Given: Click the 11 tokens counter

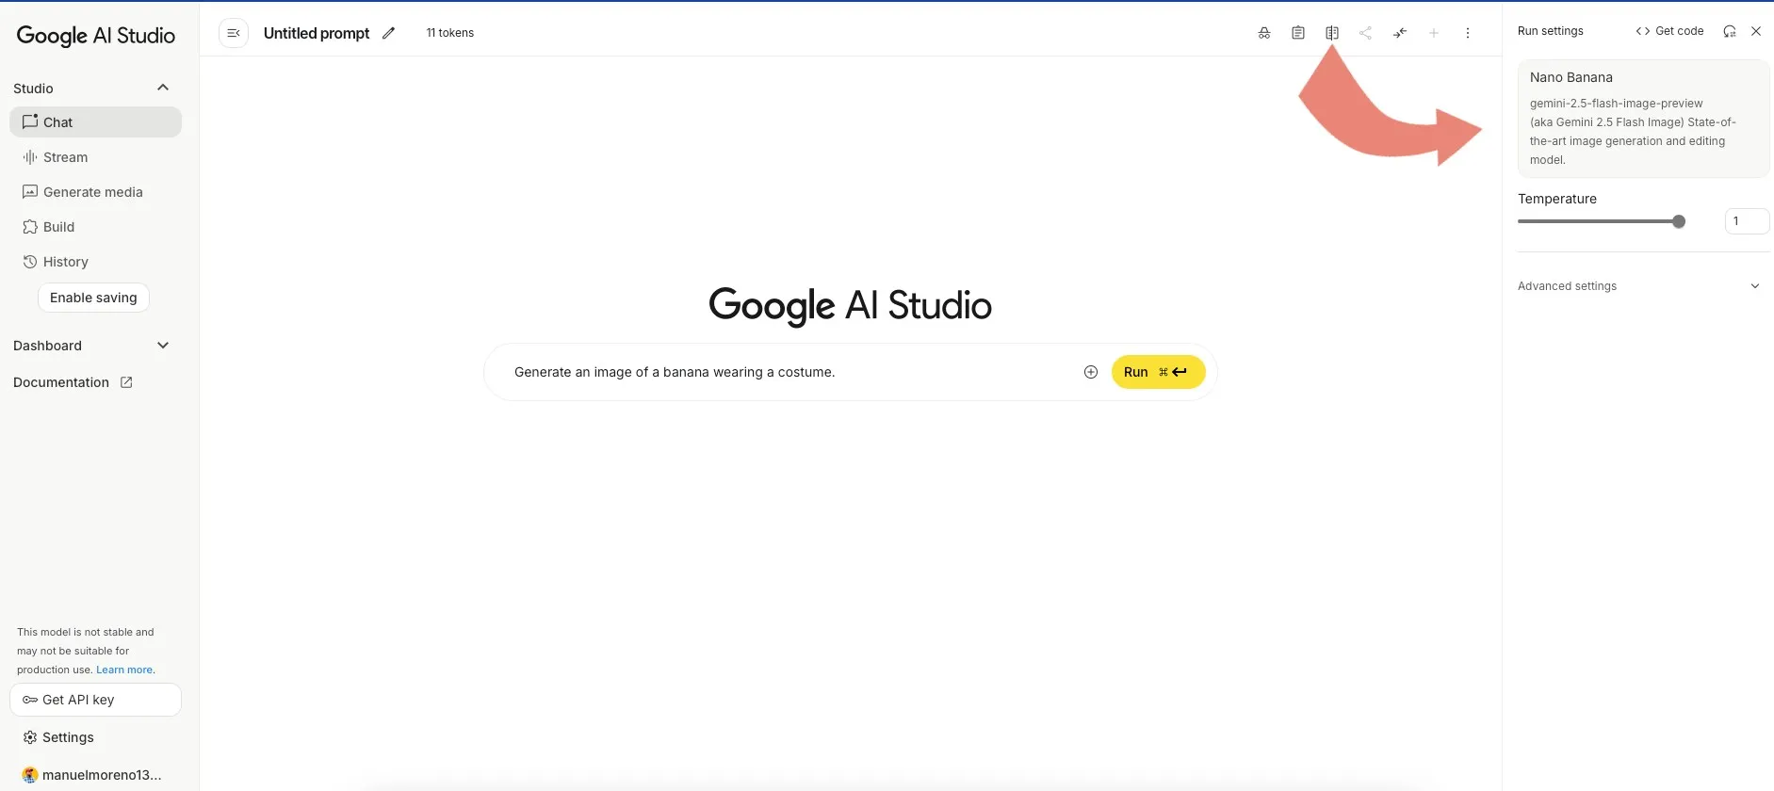Looking at the screenshot, I should [450, 33].
